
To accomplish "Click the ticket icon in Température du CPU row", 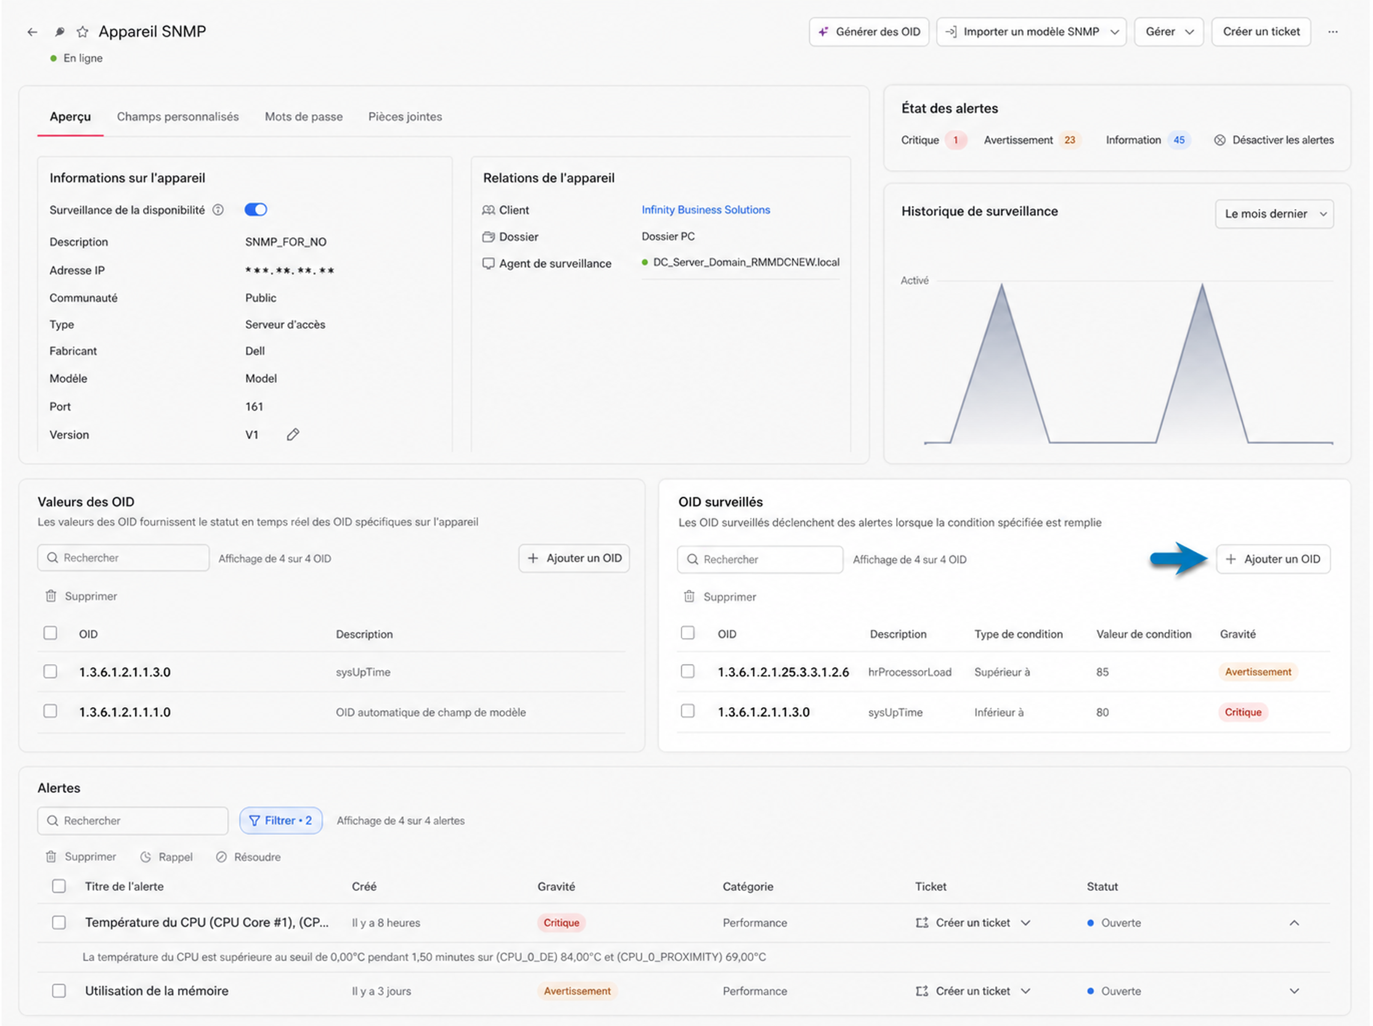I will (922, 923).
